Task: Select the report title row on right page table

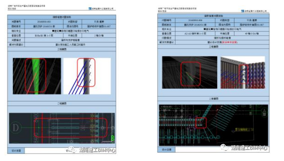Action: [213, 16]
